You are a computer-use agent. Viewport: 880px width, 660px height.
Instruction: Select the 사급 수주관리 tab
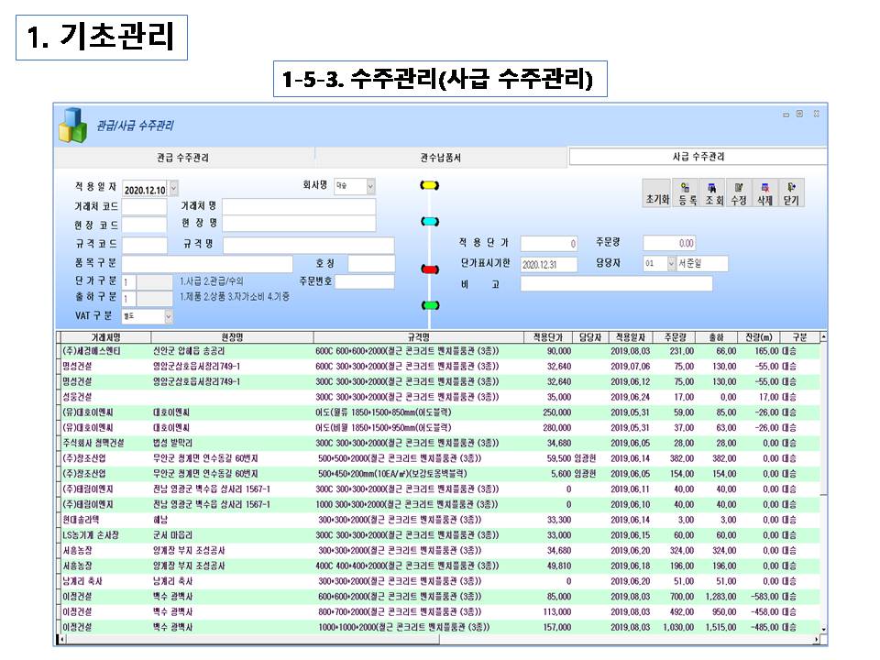pos(698,157)
